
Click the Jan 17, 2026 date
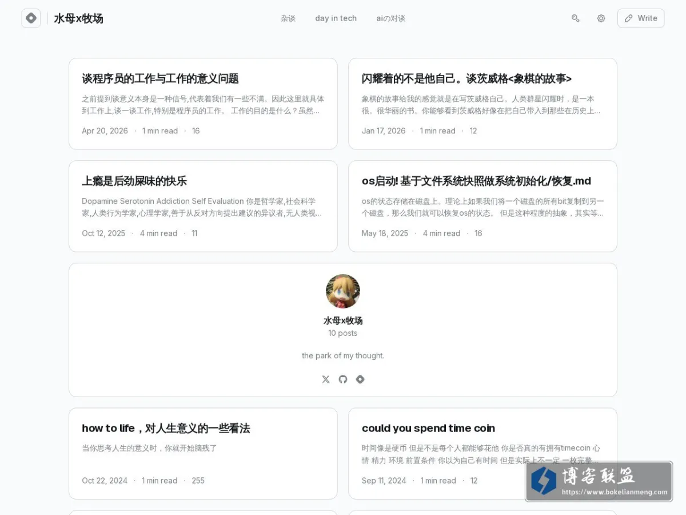tap(384, 131)
